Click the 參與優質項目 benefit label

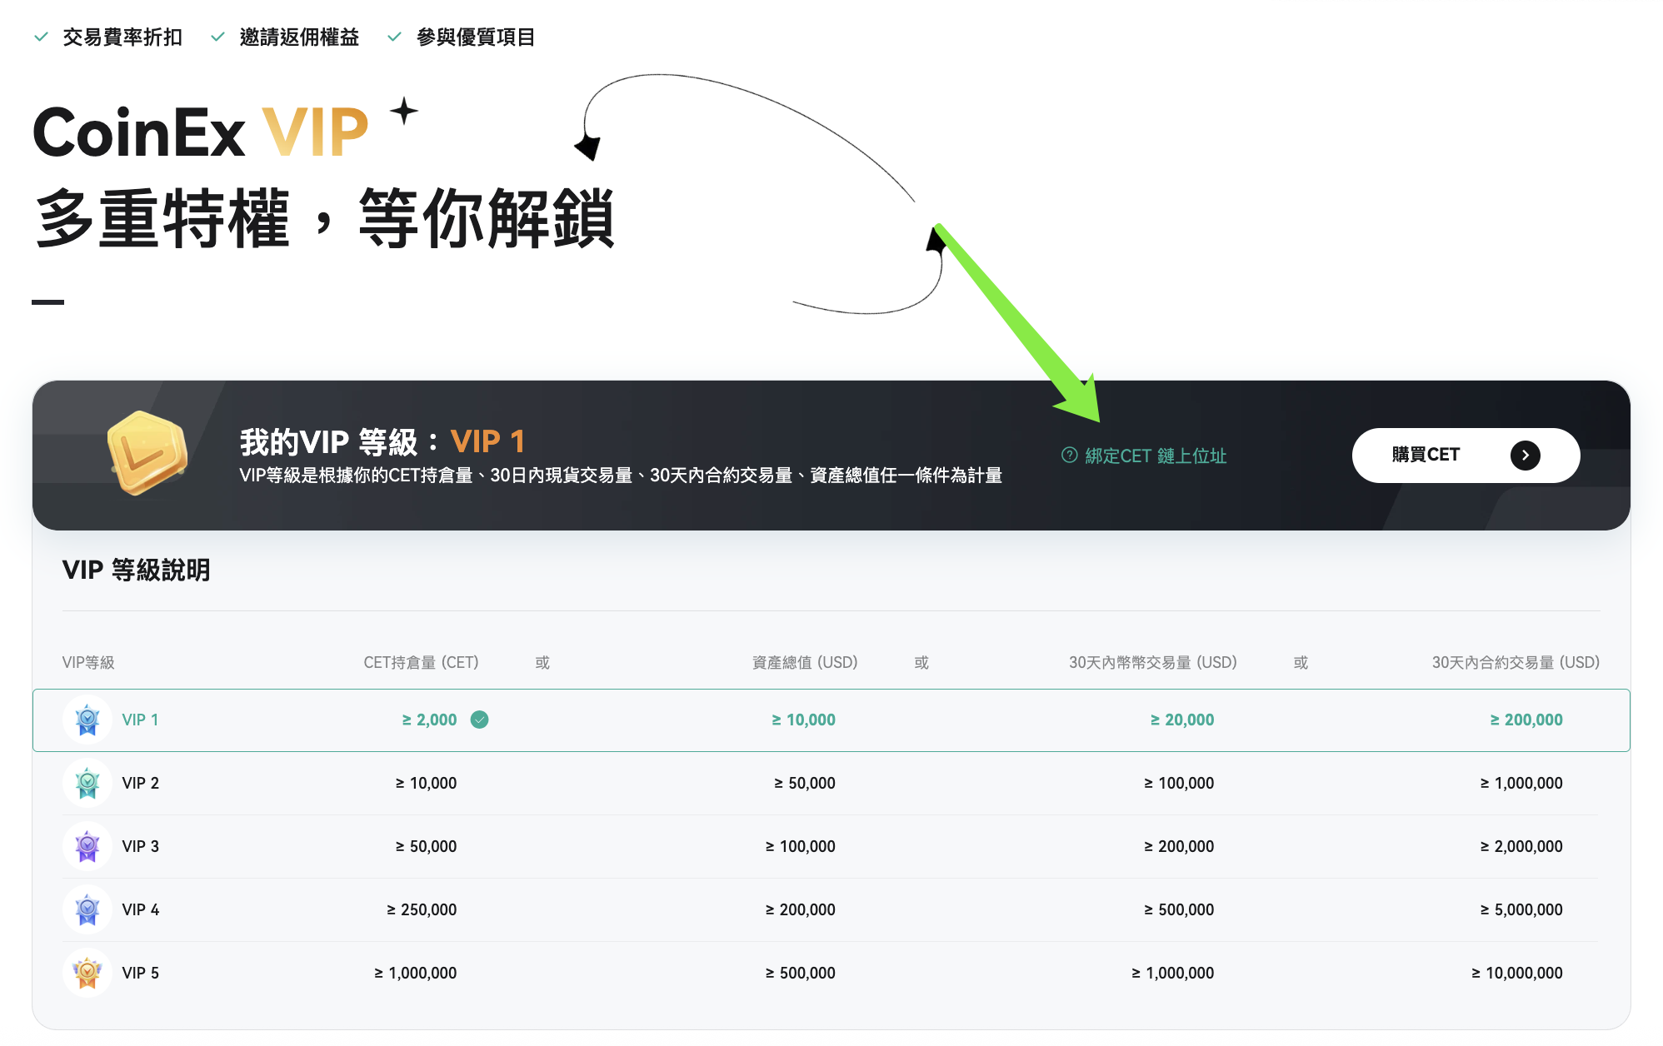pos(476,37)
